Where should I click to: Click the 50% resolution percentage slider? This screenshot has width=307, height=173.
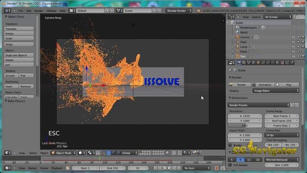pyautogui.click(x=245, y=125)
